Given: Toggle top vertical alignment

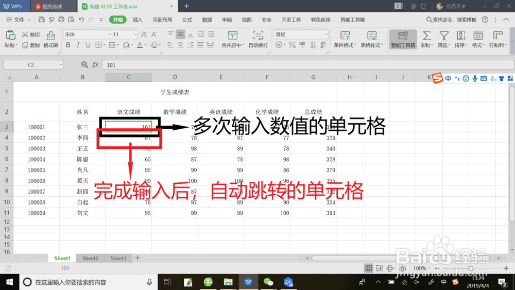Looking at the screenshot, I should point(170,35).
